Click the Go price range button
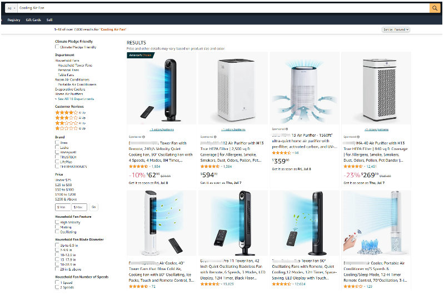444x295 pixels. point(94,207)
